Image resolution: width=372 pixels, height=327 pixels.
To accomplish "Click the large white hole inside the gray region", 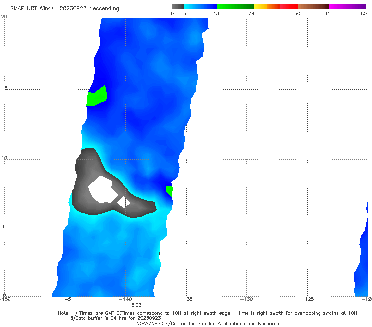I will [102, 189].
